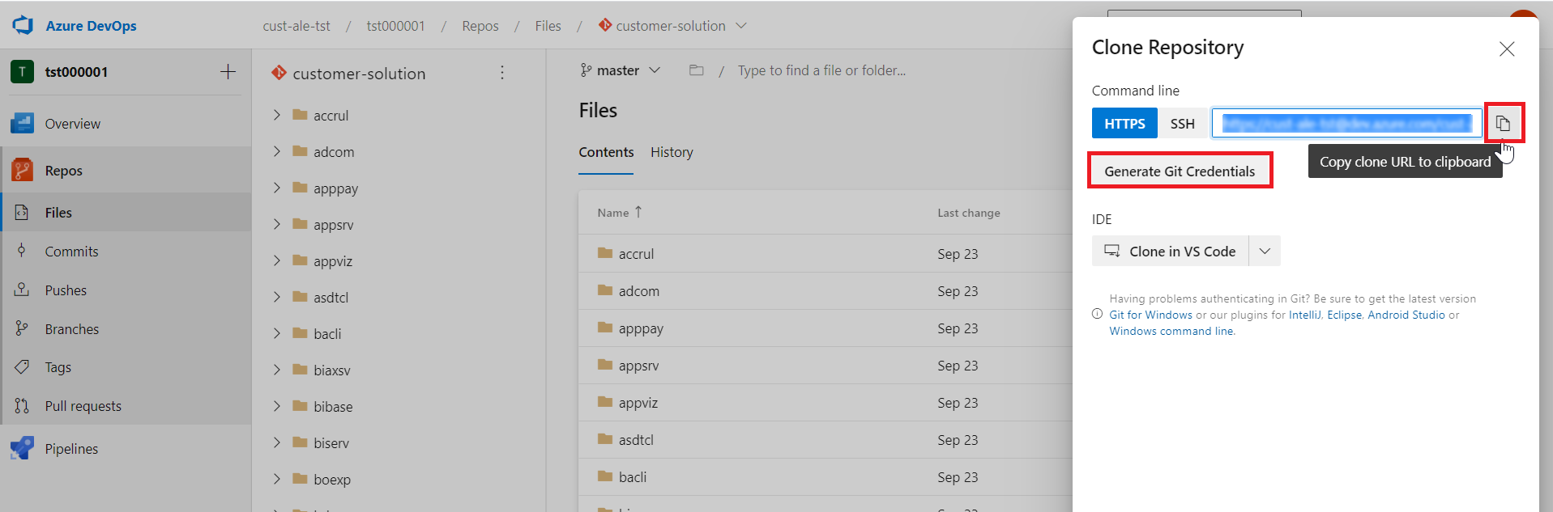Switch to the History tab
Image resolution: width=1553 pixels, height=512 pixels.
click(672, 152)
